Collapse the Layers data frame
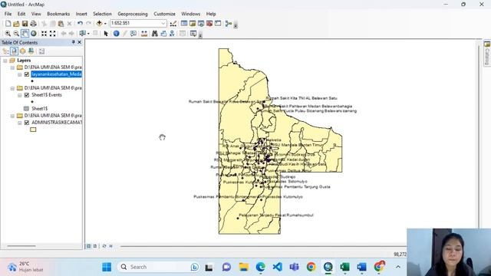491x276 pixels. click(x=5, y=61)
